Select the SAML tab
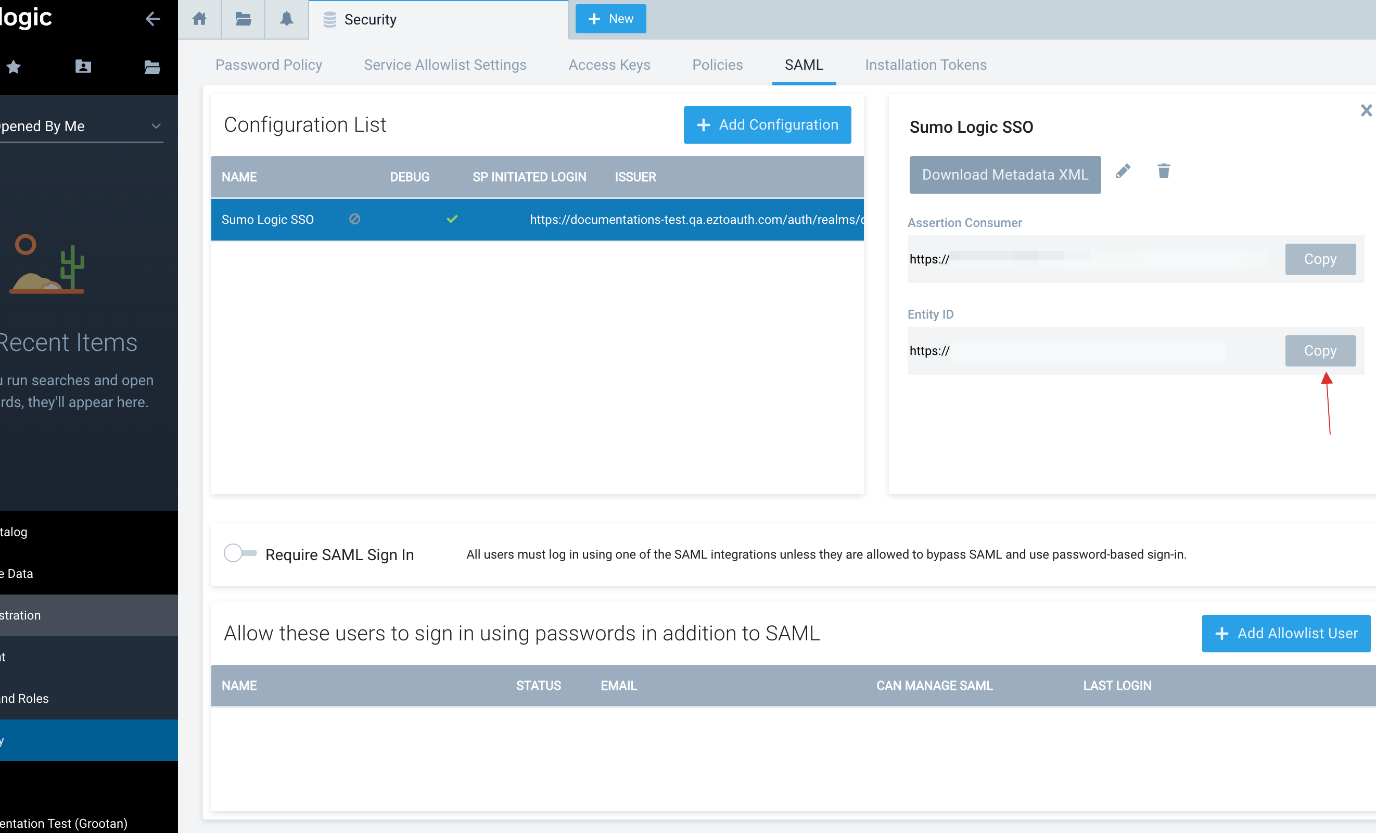The image size is (1376, 833). [x=804, y=65]
